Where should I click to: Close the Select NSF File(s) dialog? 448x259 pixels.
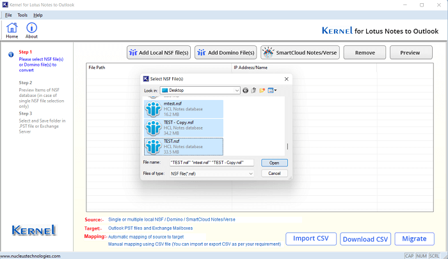[x=287, y=79]
